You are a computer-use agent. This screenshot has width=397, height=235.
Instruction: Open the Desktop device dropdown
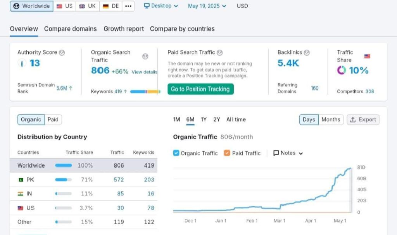(x=161, y=6)
